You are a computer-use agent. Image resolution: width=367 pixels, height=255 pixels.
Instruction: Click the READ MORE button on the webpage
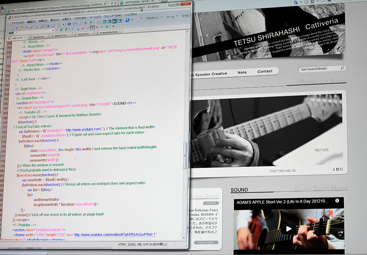click(x=206, y=243)
